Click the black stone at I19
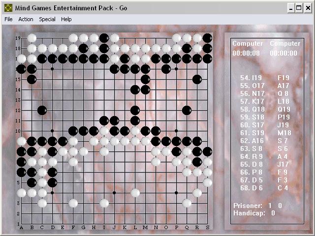 click(x=104, y=38)
